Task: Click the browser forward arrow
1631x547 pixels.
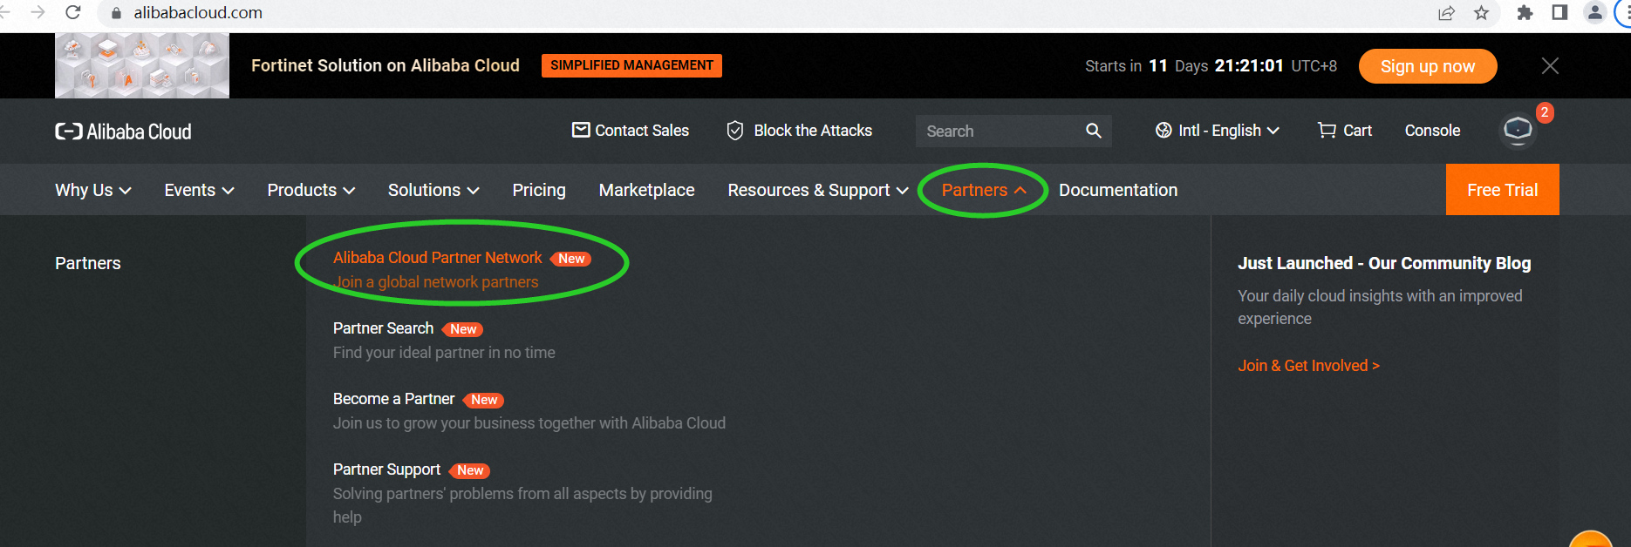Action: pyautogui.click(x=38, y=12)
